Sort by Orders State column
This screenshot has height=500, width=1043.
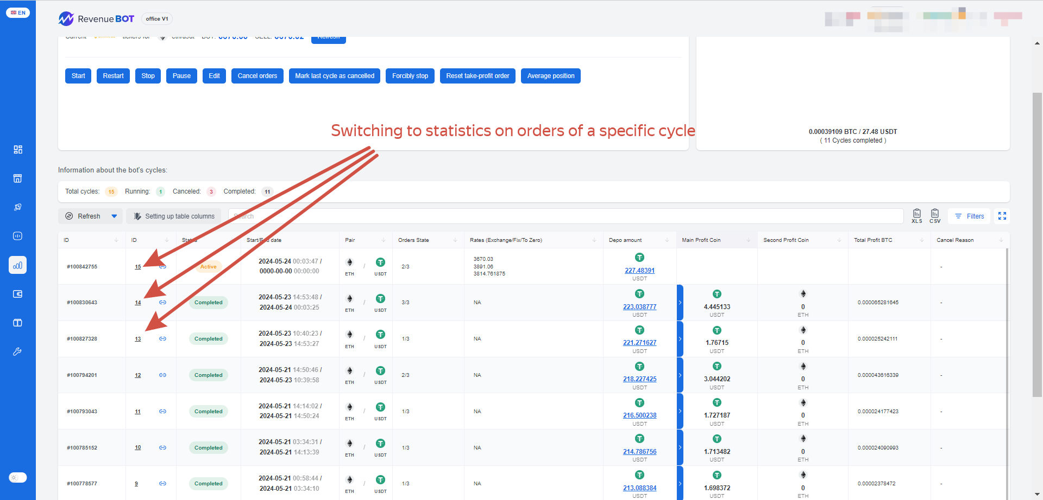(428, 240)
